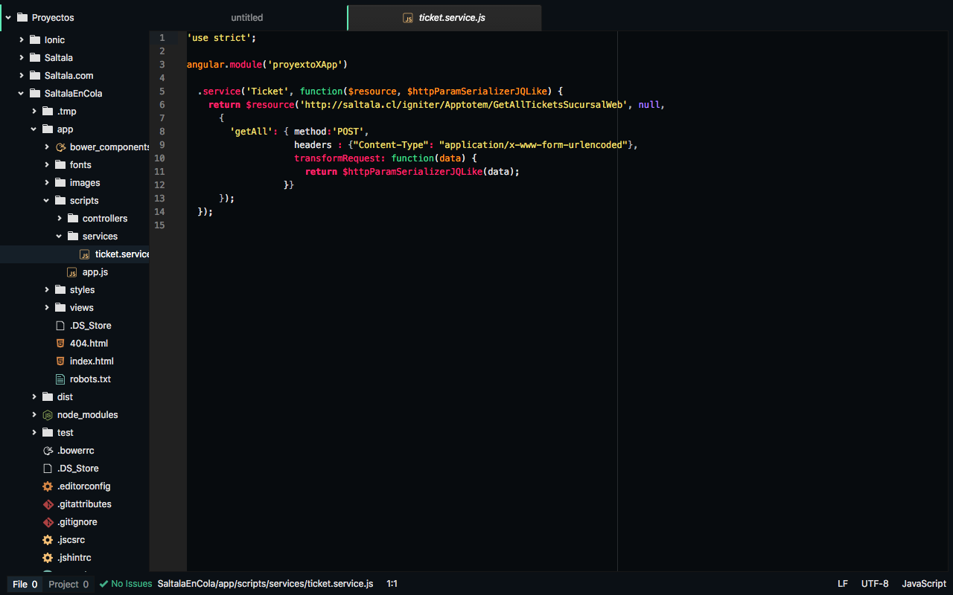Click the gear icon beside .jshintrc
Screen dimensions: 953x595
pos(48,557)
